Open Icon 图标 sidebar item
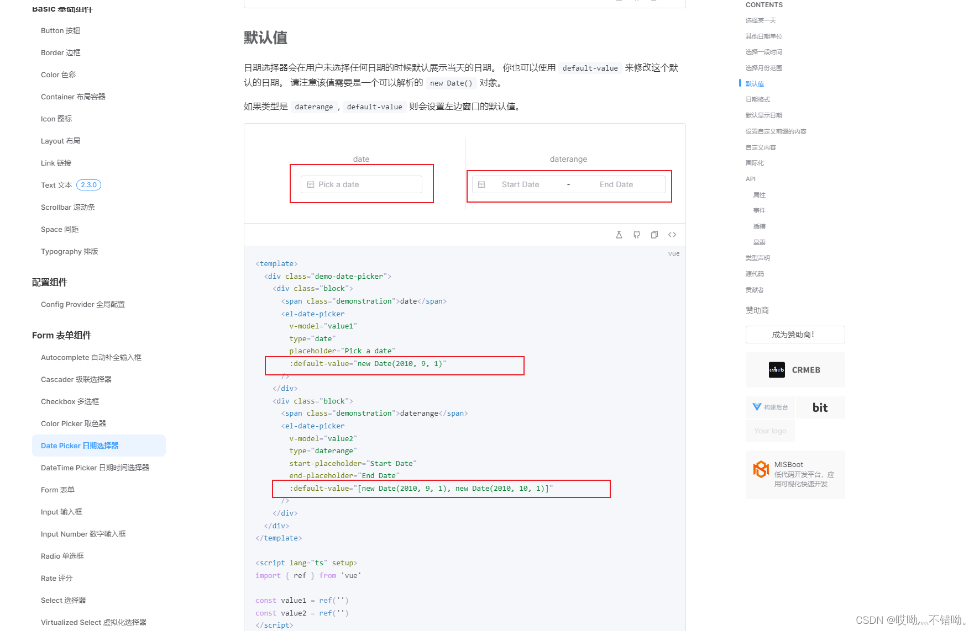 (56, 119)
